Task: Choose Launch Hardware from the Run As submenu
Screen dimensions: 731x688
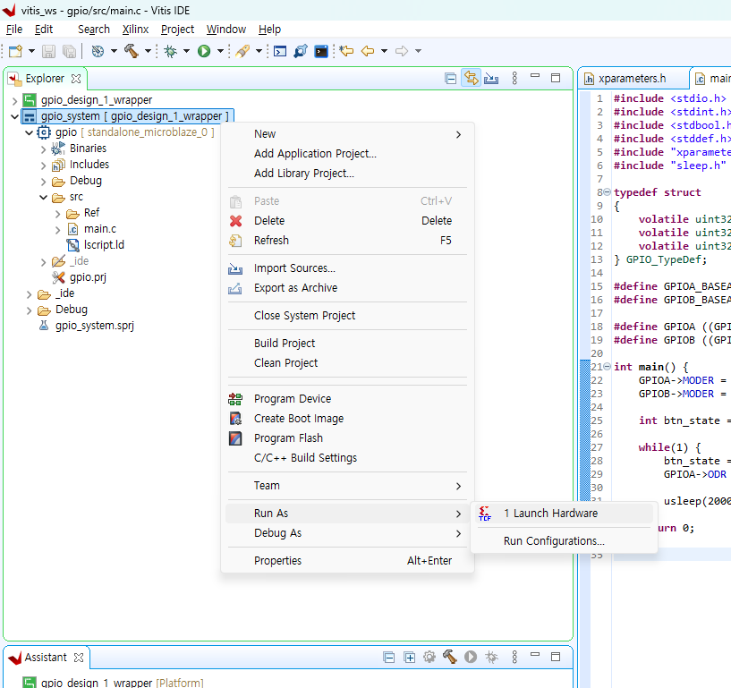Action: click(550, 514)
